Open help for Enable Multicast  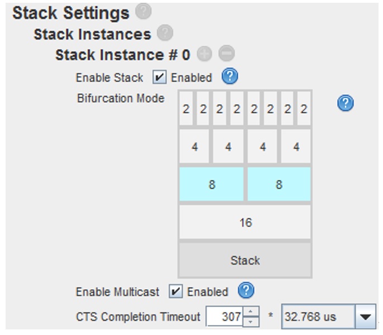coord(246,291)
